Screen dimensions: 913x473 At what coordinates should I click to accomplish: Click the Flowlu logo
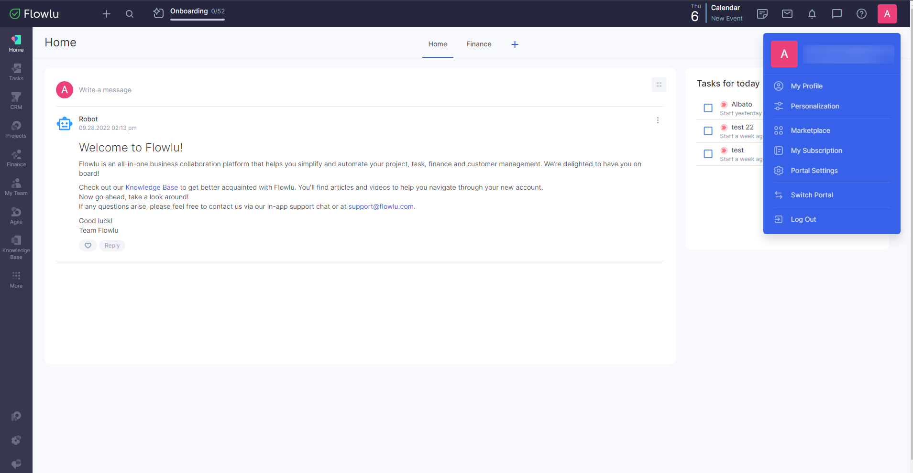tap(34, 14)
